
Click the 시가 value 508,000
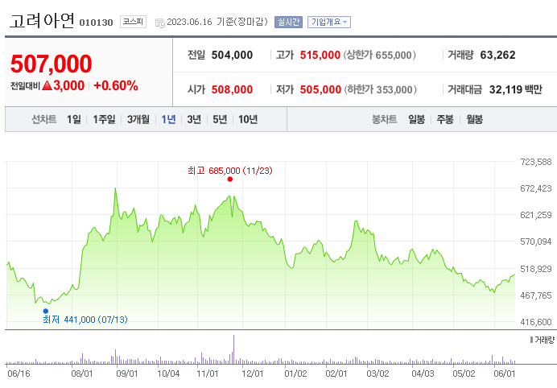232,89
